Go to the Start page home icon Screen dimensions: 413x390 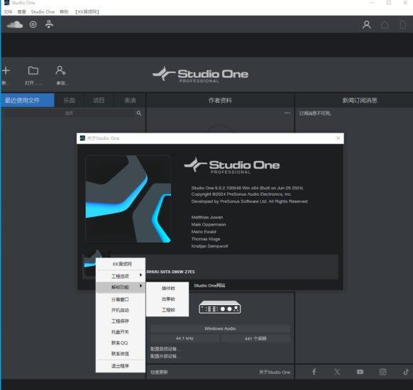pyautogui.click(x=385, y=25)
